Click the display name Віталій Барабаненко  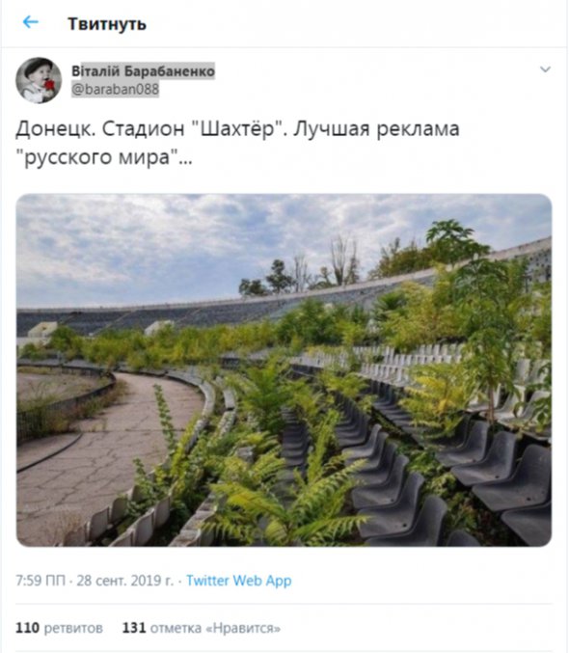click(144, 71)
